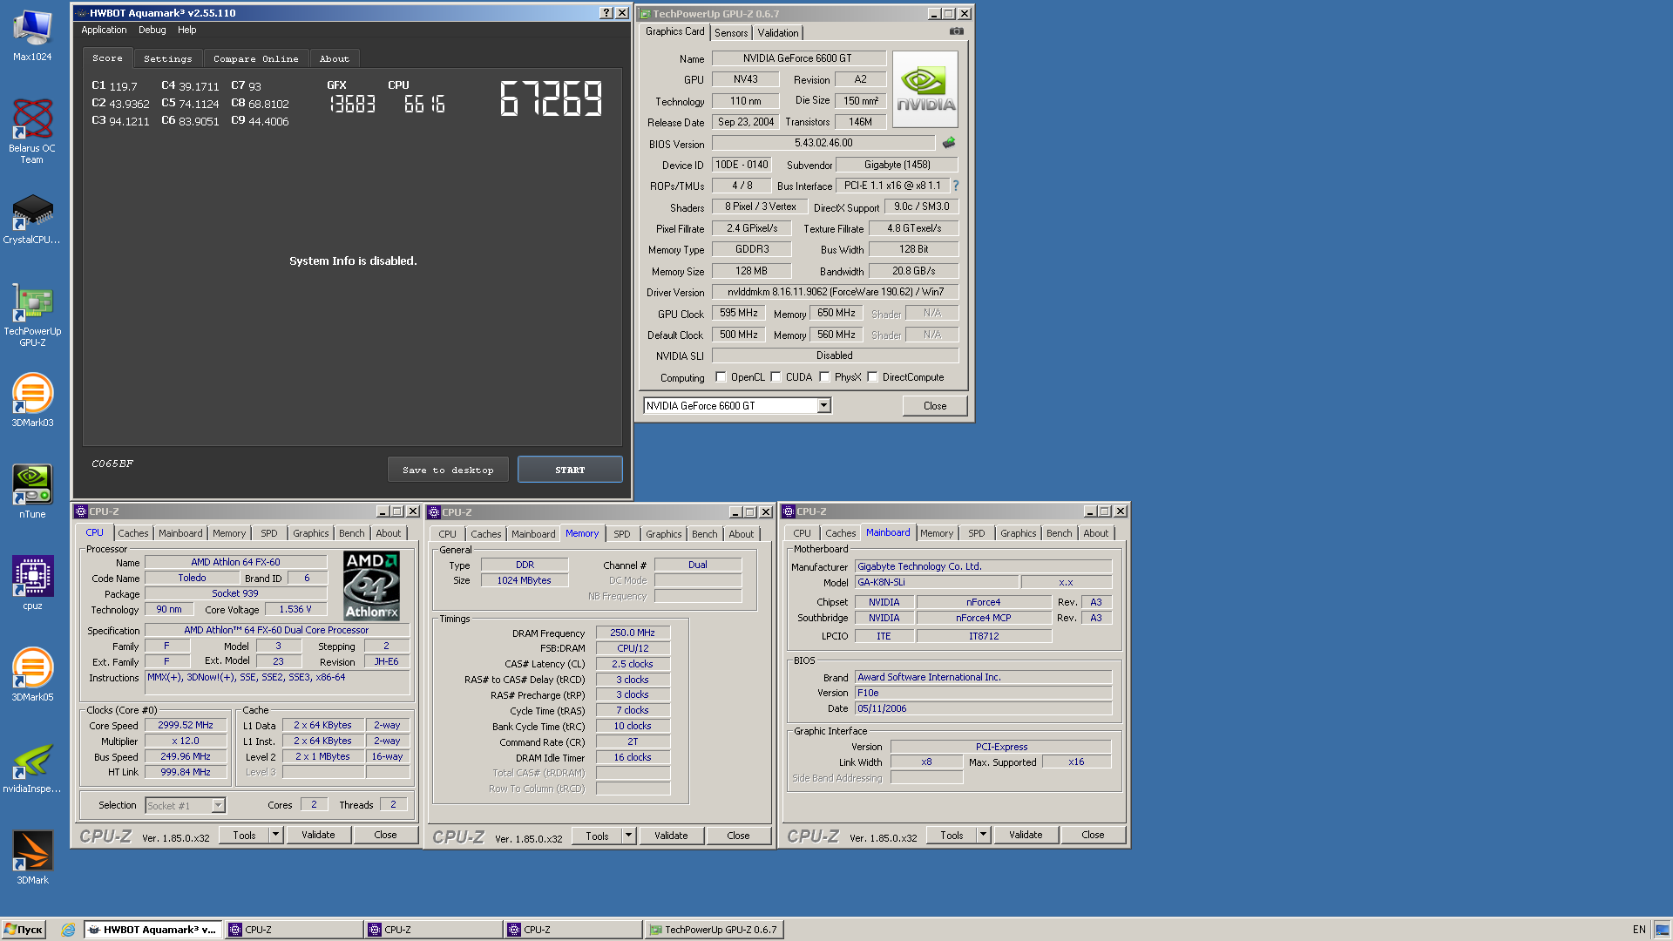Image resolution: width=1673 pixels, height=941 pixels.
Task: Switch to Sensors tab in GPU-Z
Action: point(731,33)
